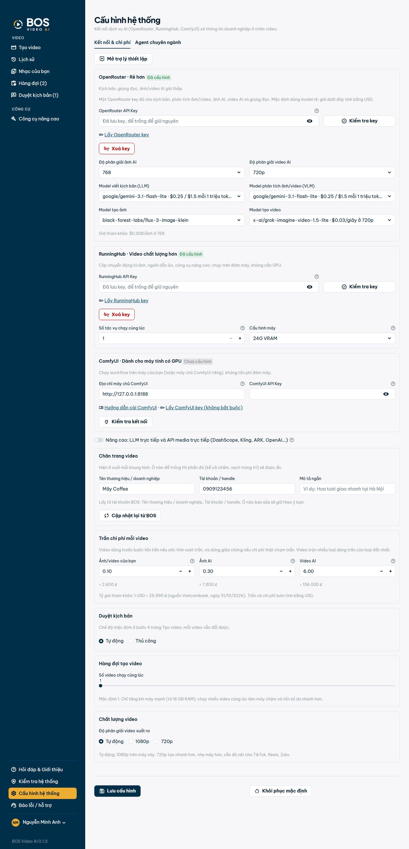409x849 pixels.
Task: Click the BOS Video AI logo
Action: (31, 24)
